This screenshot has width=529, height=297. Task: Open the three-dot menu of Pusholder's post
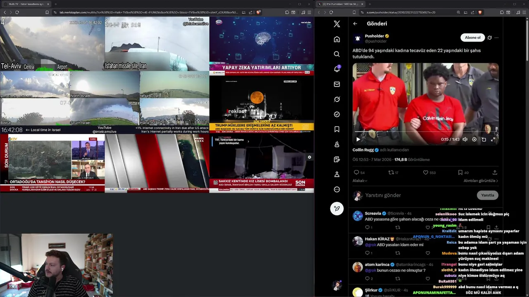point(496,38)
